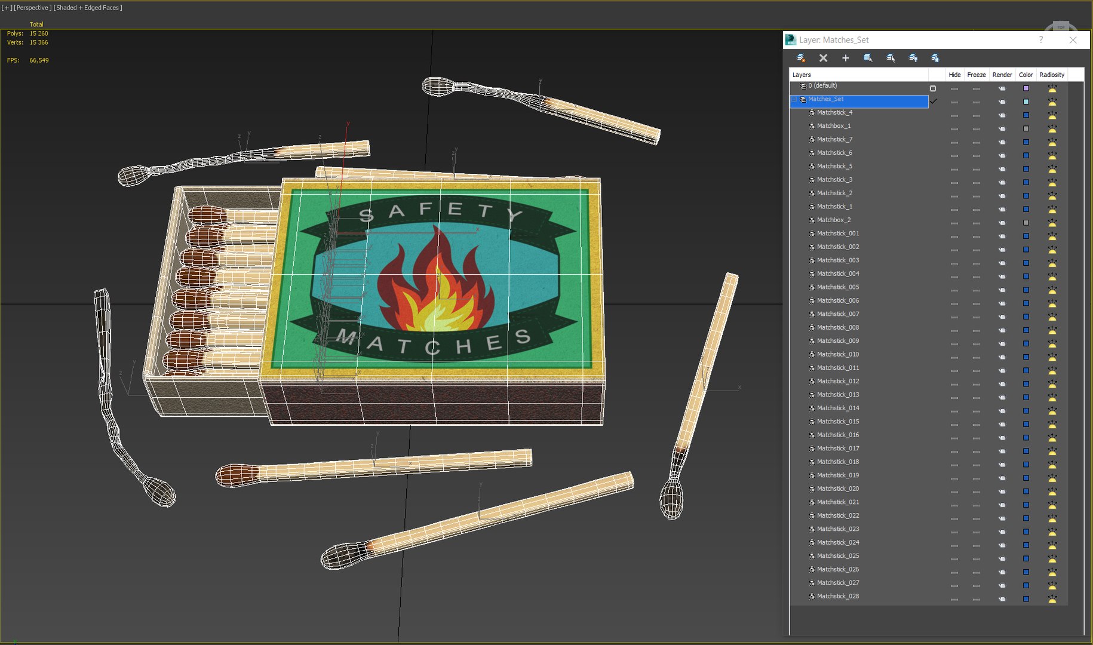Click the layer icon beside 0 (default)

click(803, 86)
